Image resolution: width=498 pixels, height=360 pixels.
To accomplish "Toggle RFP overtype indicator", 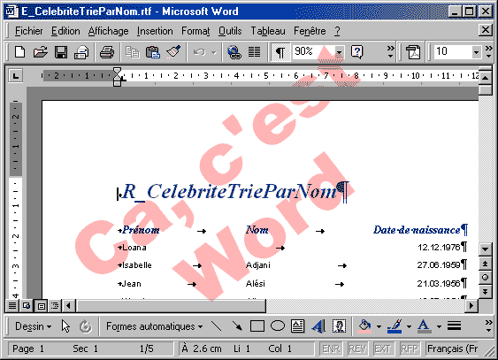I will tap(409, 349).
